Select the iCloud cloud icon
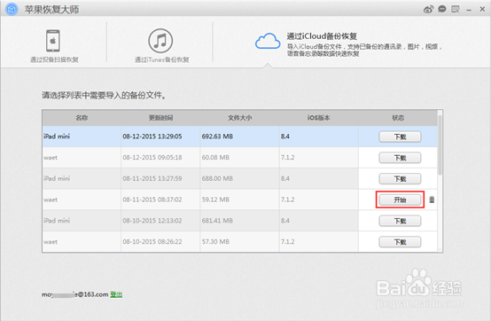Image resolution: width=491 pixels, height=321 pixels. coord(268,41)
